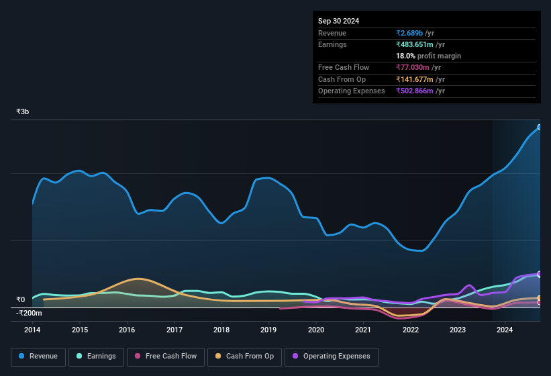Click the Revenue label in tooltip
Image resolution: width=551 pixels, height=376 pixels.
tap(332, 33)
